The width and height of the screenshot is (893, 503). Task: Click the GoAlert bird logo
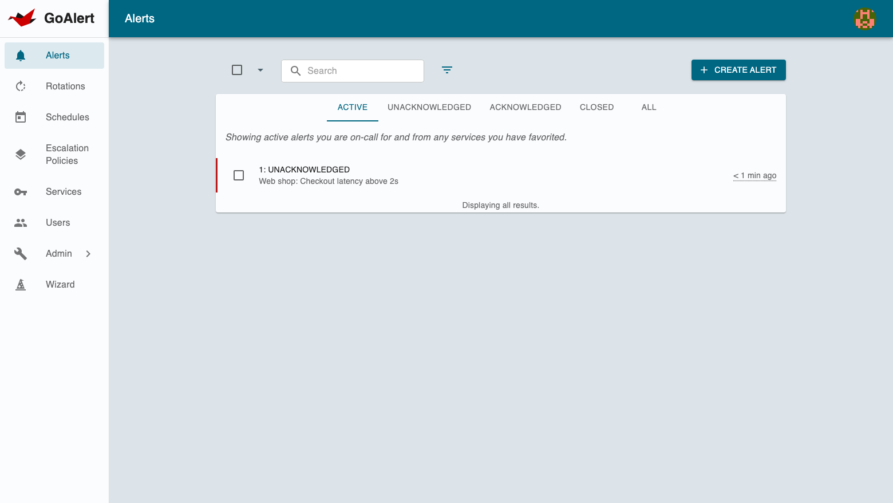coord(22,18)
